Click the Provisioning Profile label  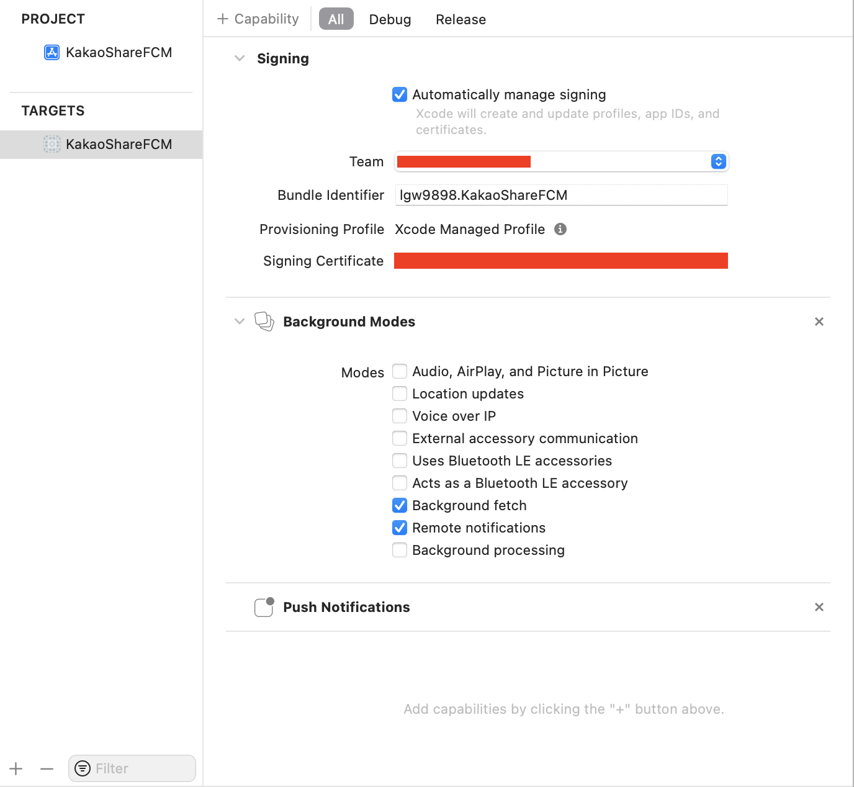point(321,229)
